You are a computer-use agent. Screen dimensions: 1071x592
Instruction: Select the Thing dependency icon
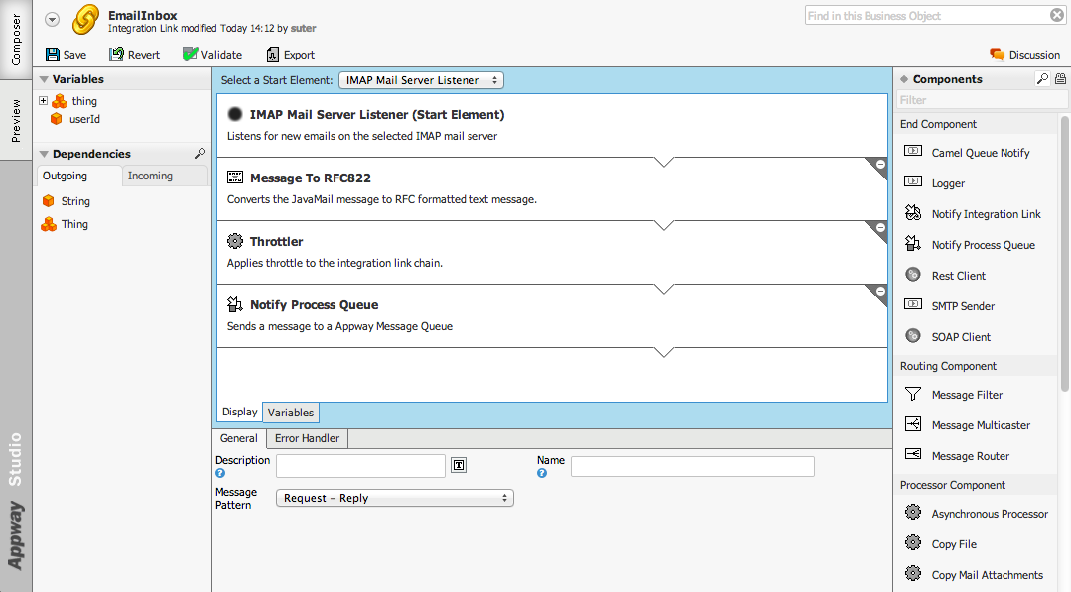tap(49, 224)
